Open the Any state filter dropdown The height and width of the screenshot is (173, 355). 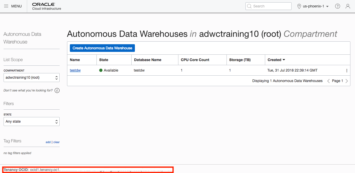(x=31, y=122)
